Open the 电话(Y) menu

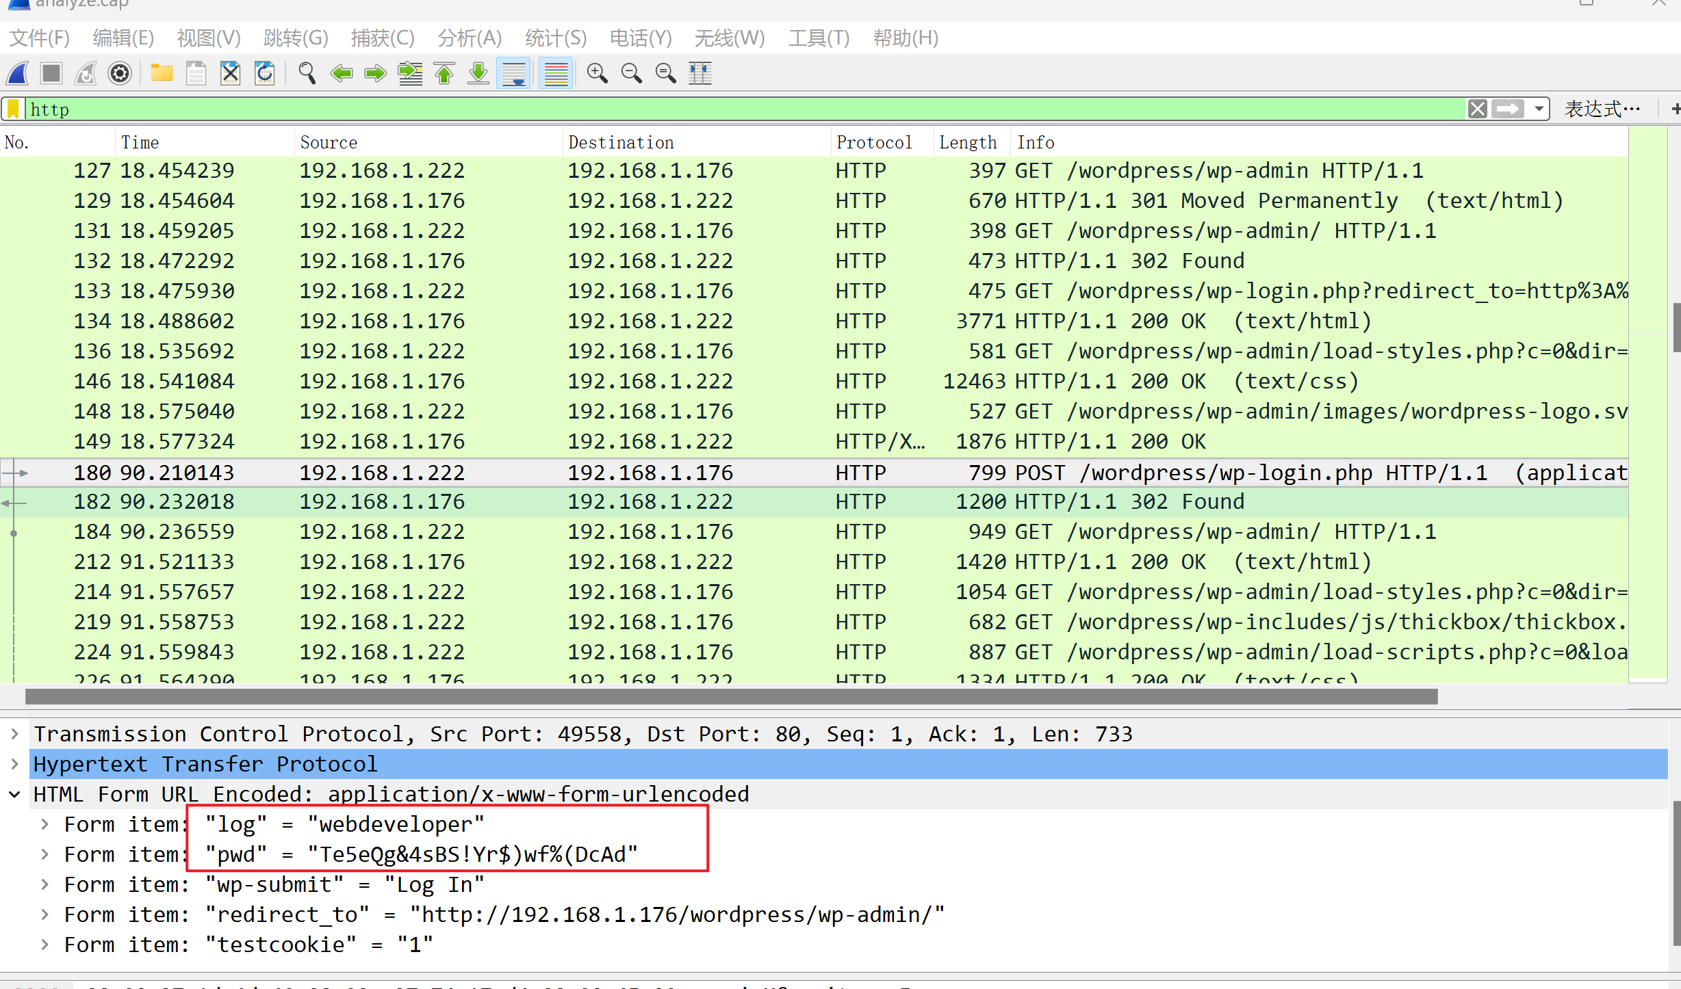click(641, 38)
